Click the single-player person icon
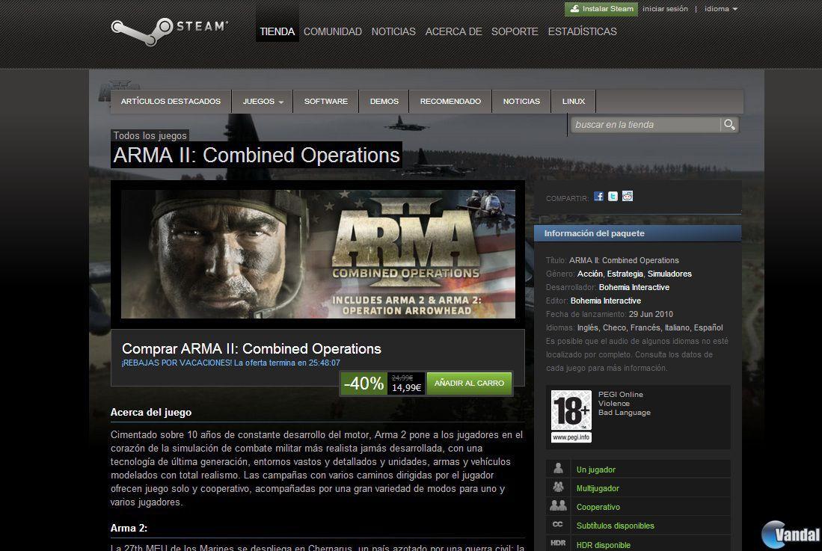822x551 pixels. [x=558, y=468]
